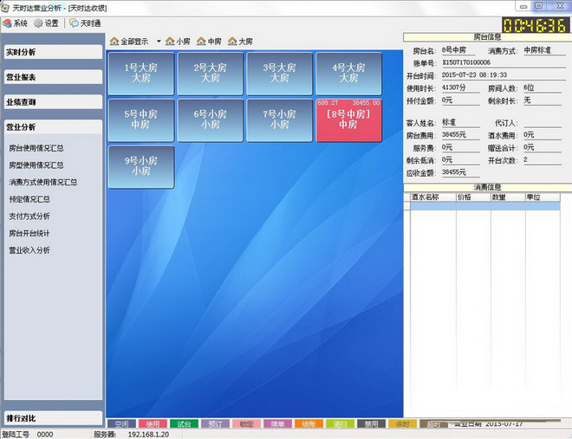Click the orange 结账 status legend

[309, 424]
